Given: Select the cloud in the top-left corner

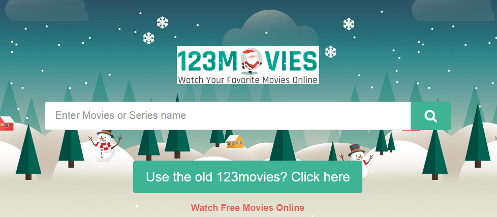Looking at the screenshot, I should tap(46, 10).
